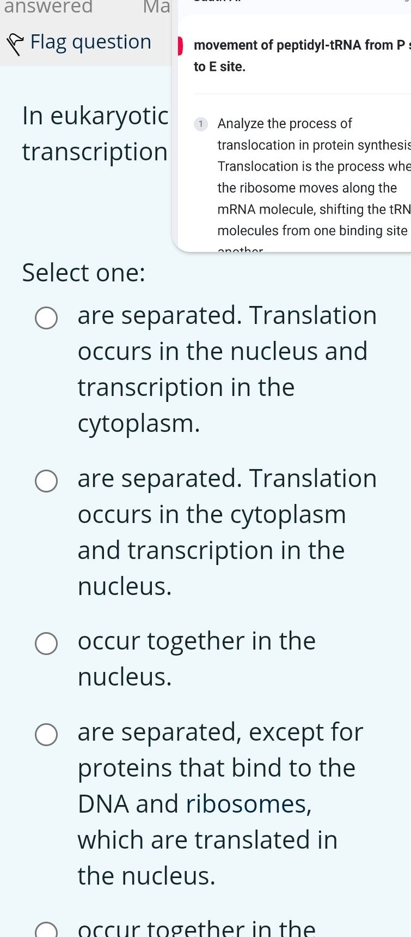Click the 'In eukaryotic transcription' question text
Image resolution: width=411 pixels, height=937 pixels.
click(95, 134)
